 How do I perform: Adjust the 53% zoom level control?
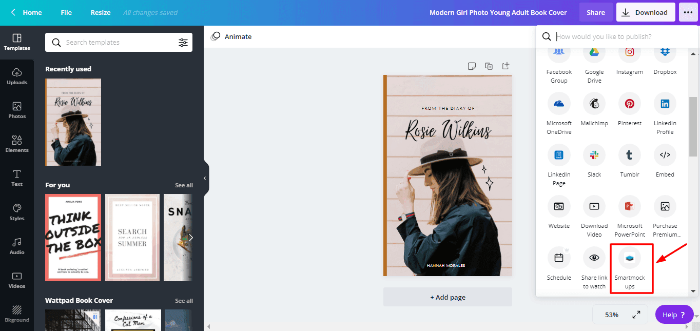[611, 315]
